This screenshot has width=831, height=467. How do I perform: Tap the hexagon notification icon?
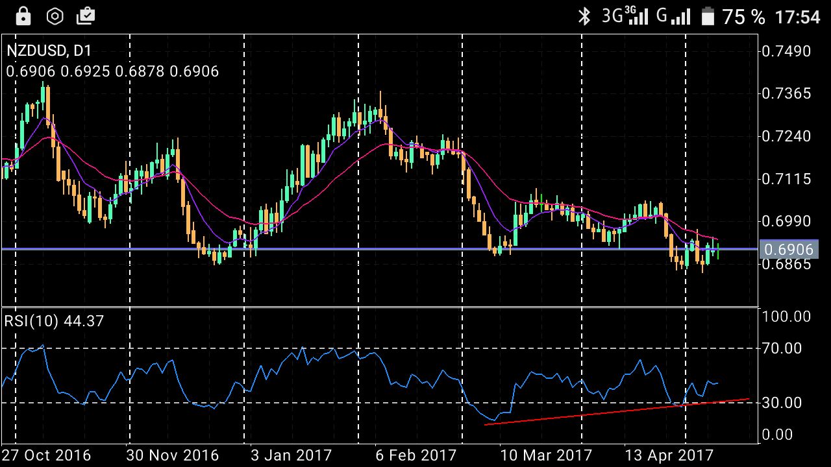pyautogui.click(x=55, y=16)
